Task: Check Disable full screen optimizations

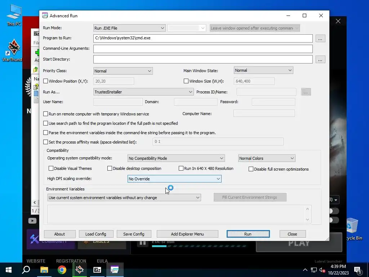Action: [251, 169]
